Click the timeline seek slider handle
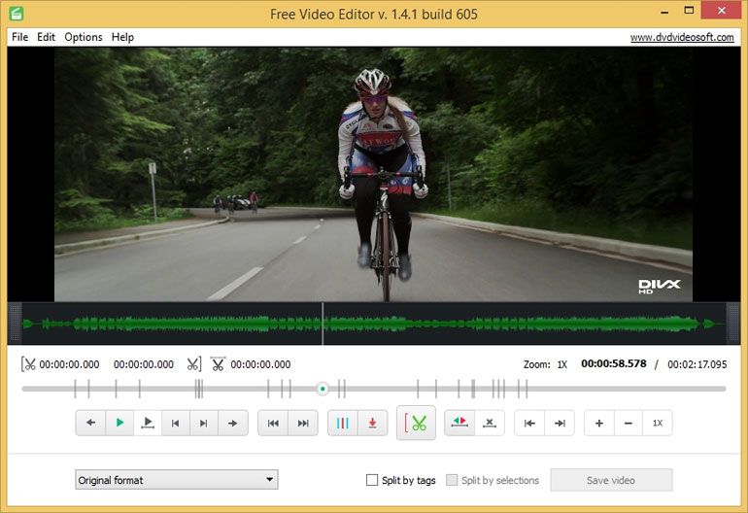 323,389
